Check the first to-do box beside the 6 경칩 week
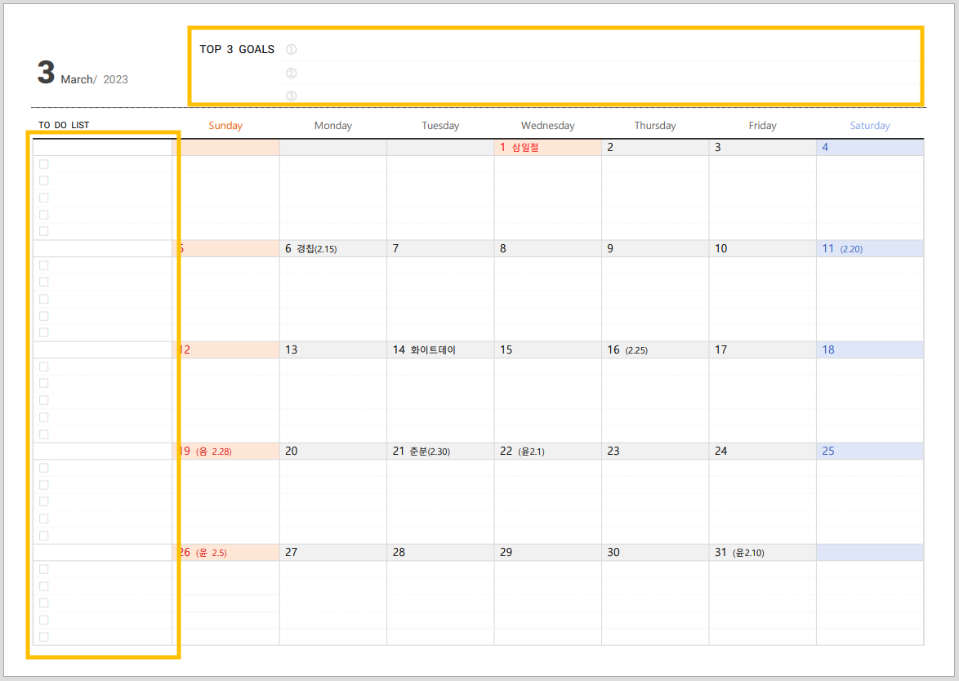This screenshot has height=681, width=959. tap(43, 265)
